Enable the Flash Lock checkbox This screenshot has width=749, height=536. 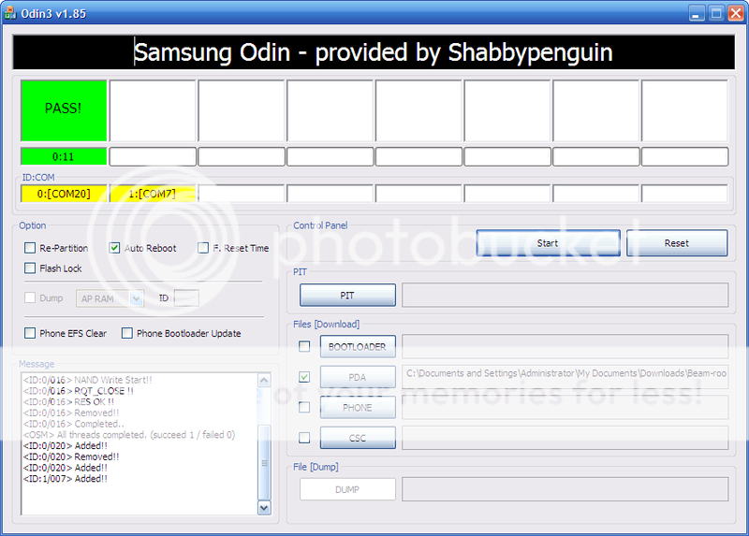pos(30,268)
